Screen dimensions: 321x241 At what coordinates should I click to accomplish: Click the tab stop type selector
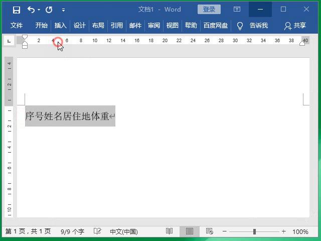point(9,41)
